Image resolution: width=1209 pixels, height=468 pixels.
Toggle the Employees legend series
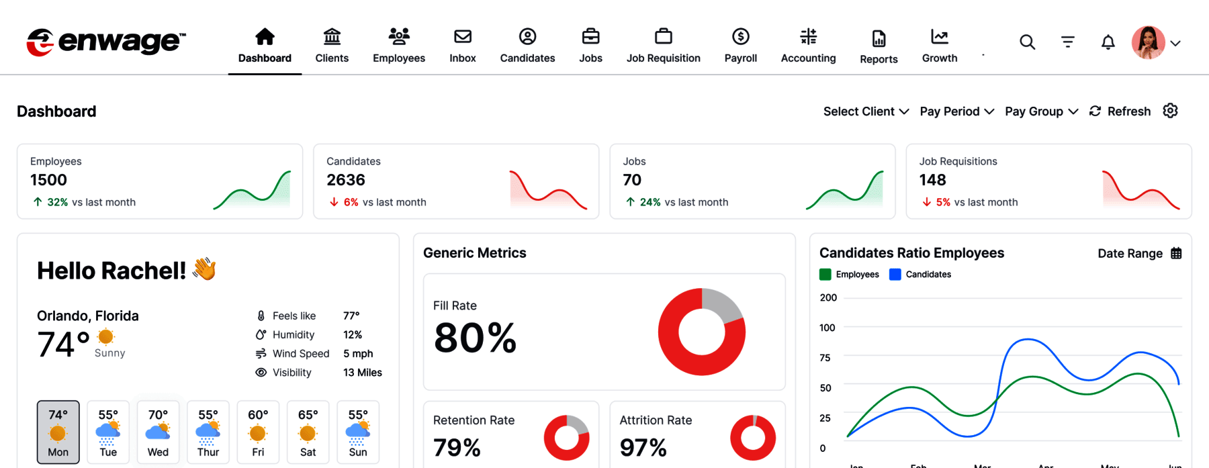tap(850, 274)
